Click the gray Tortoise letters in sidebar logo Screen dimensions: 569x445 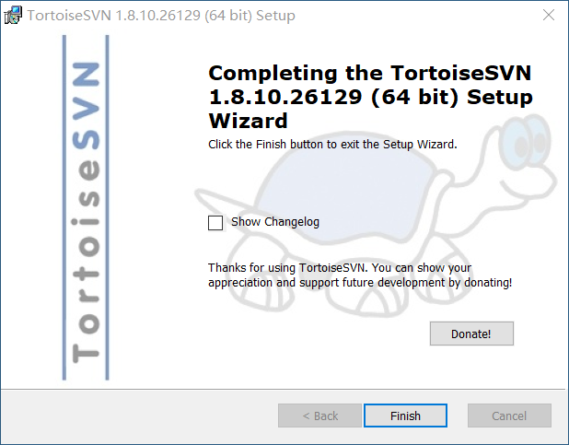[86, 261]
